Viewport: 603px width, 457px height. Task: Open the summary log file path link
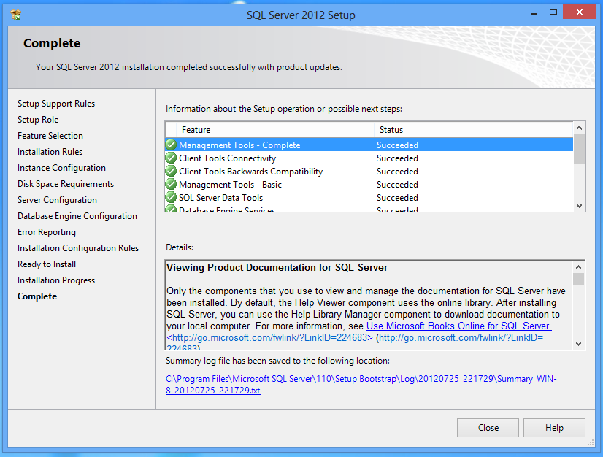(361, 384)
